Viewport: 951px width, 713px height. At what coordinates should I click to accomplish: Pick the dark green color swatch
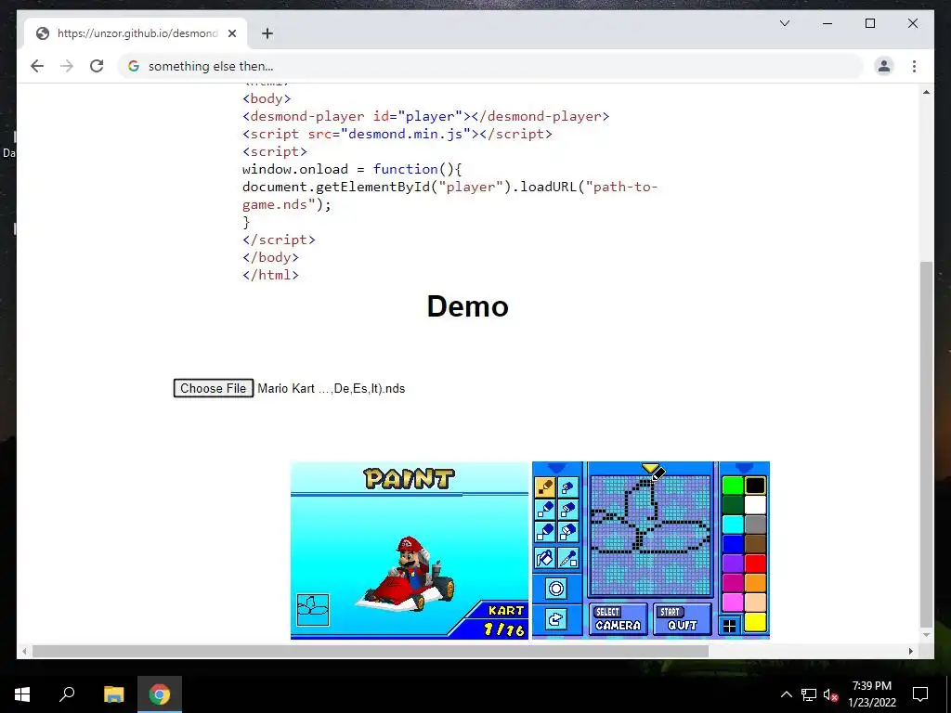[x=733, y=505]
